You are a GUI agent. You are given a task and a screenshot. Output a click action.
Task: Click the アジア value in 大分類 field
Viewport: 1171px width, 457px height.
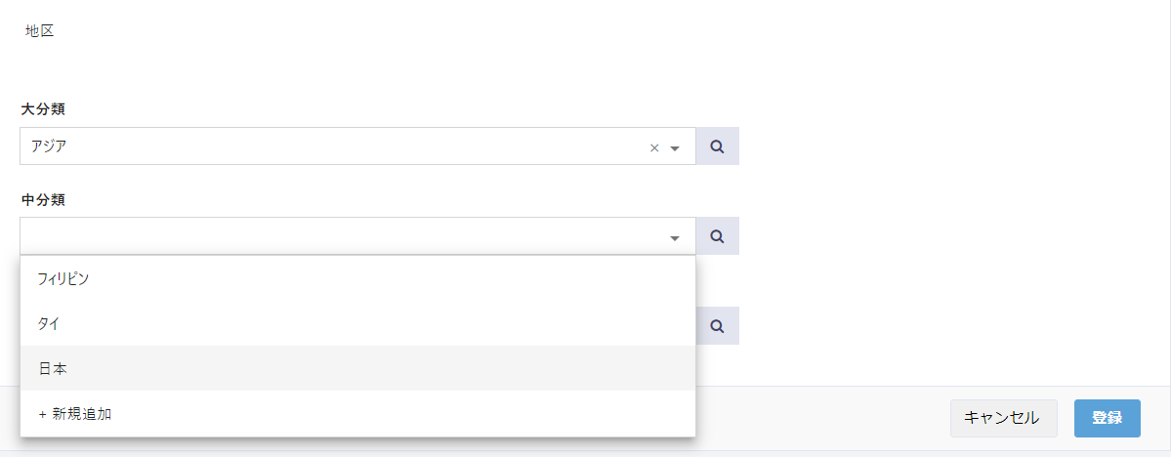49,146
